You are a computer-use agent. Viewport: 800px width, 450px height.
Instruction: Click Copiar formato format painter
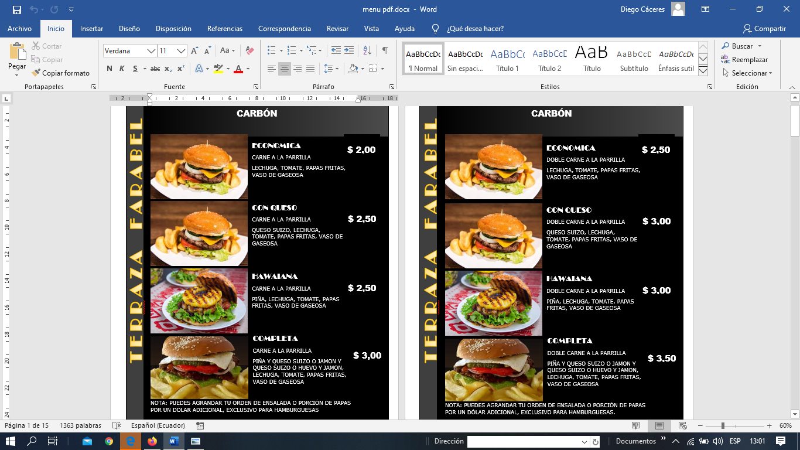click(61, 73)
